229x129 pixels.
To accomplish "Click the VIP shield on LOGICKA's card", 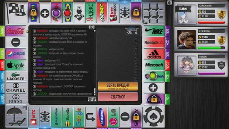I will (x=221, y=40).
